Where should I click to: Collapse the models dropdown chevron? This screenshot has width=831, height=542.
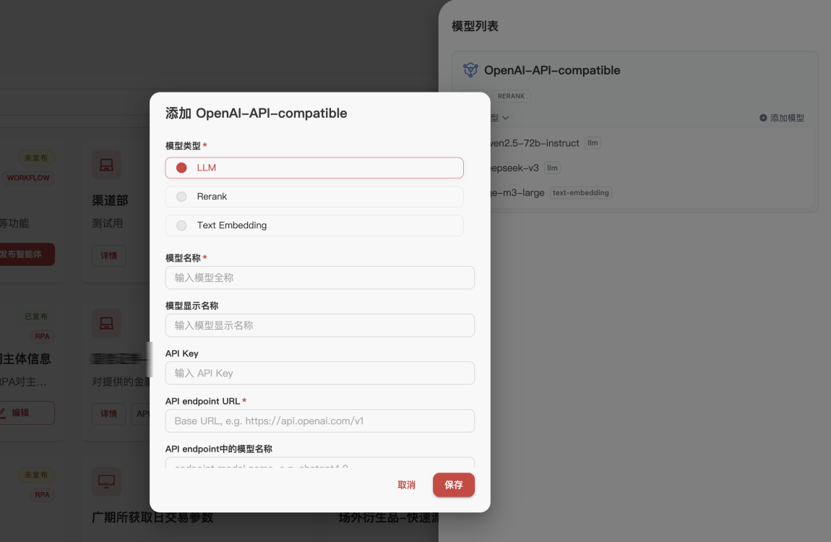(x=505, y=118)
